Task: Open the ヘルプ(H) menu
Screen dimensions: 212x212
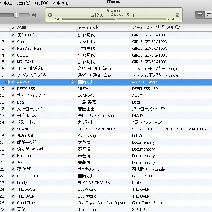Action: pos(60,3)
